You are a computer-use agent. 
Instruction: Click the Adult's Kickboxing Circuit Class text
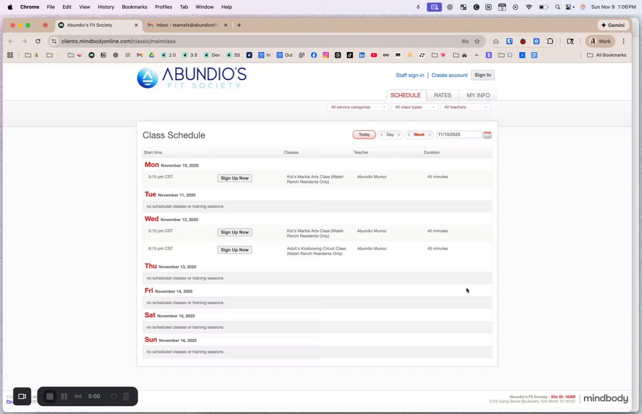coord(316,251)
